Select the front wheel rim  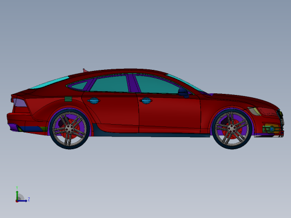232,129
